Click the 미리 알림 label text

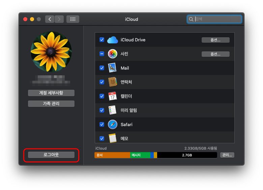pyautogui.click(x=129, y=110)
